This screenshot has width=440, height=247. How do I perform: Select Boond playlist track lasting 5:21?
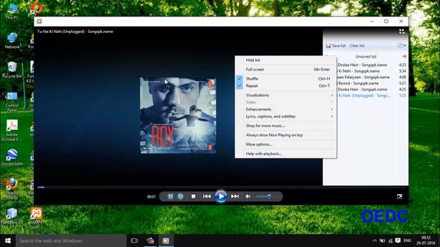(x=371, y=83)
